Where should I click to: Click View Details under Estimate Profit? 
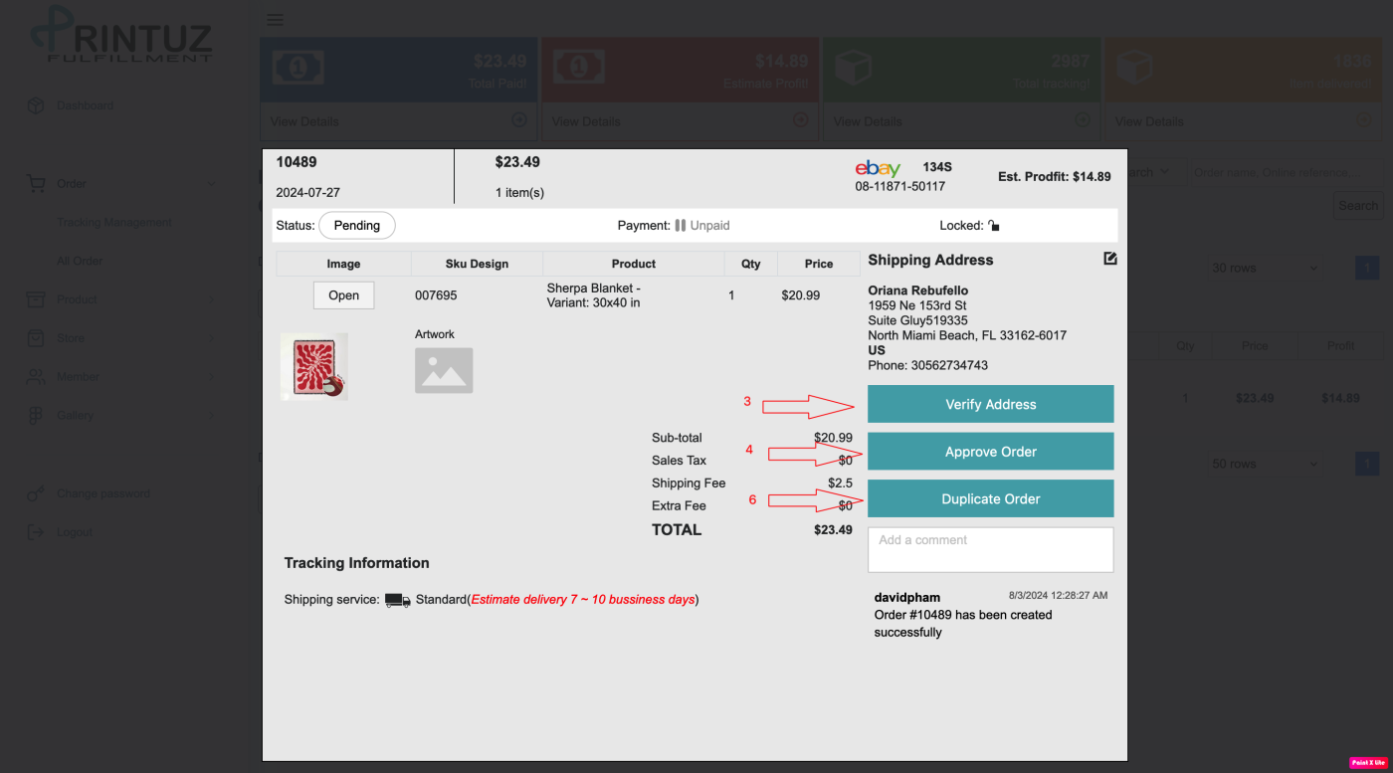point(586,121)
